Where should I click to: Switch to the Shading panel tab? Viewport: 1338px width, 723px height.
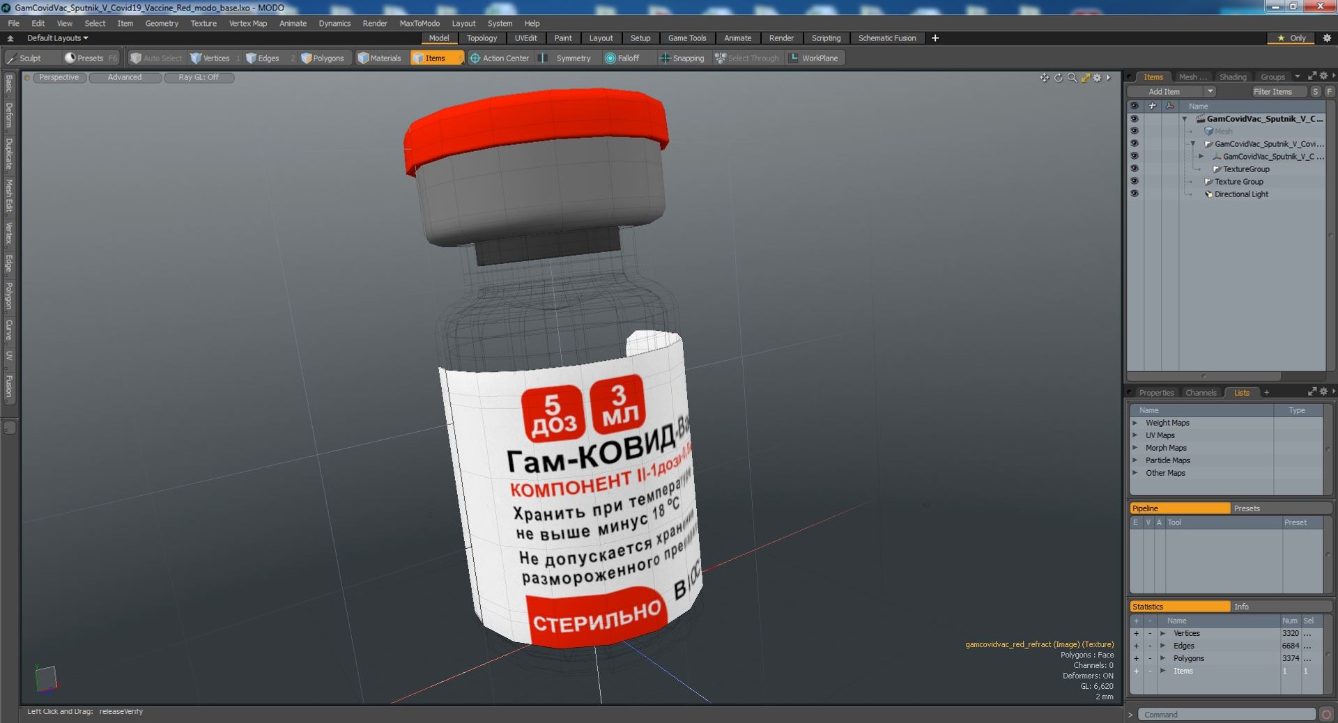[1233, 77]
